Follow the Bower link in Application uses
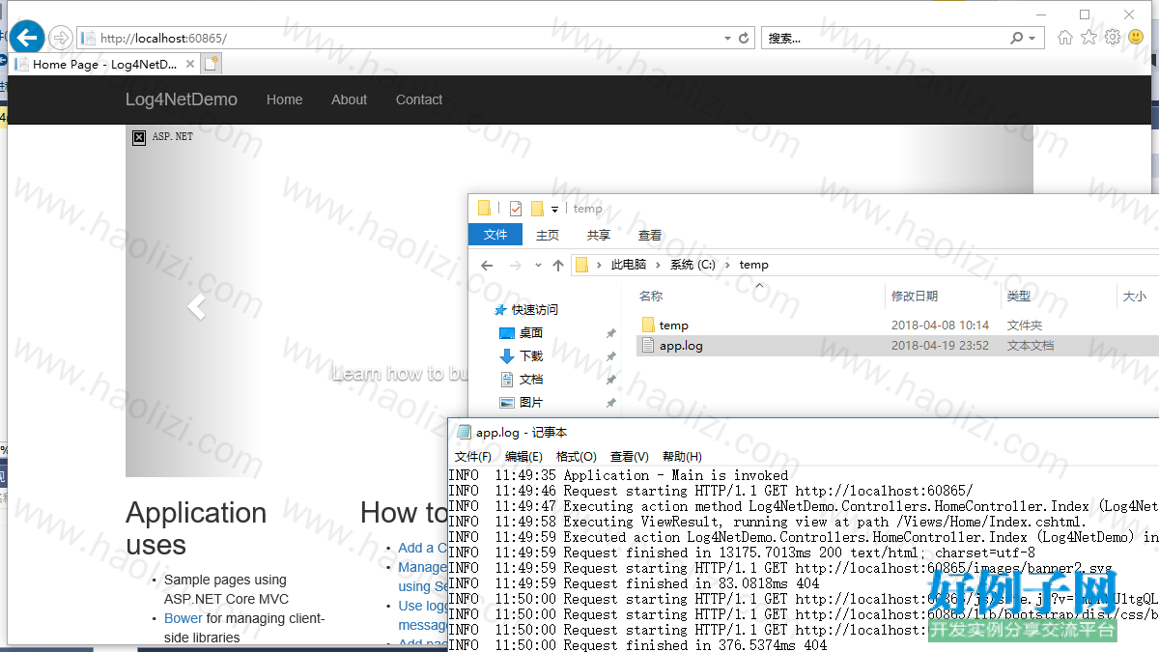The width and height of the screenshot is (1159, 652). point(184,618)
